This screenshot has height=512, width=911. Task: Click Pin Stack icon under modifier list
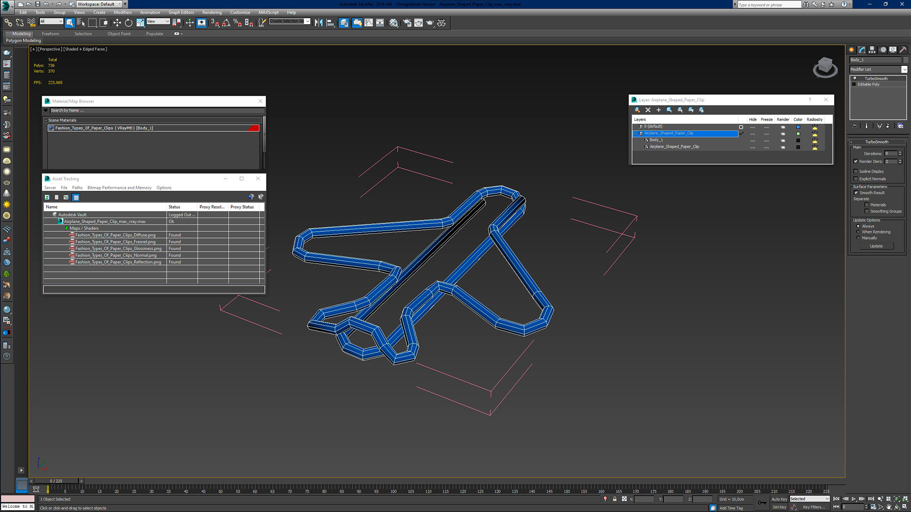tap(855, 126)
